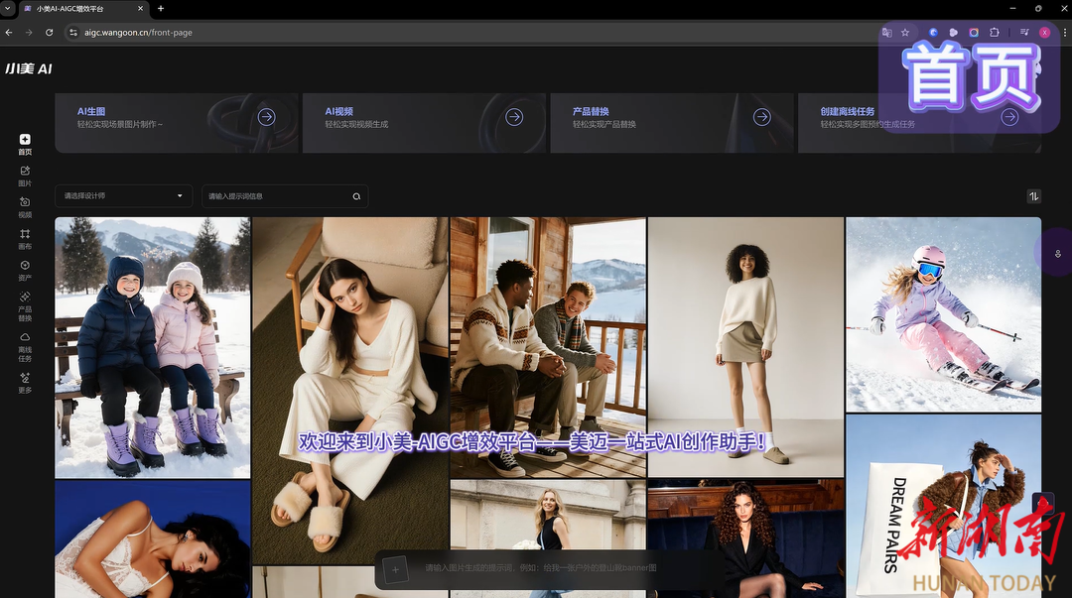Bookmark this page with the star icon

coord(905,33)
